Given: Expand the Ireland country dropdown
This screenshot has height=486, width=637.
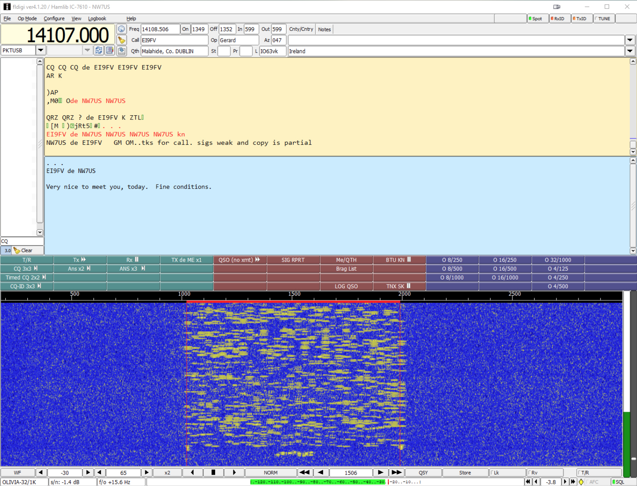Looking at the screenshot, I should pyautogui.click(x=630, y=51).
